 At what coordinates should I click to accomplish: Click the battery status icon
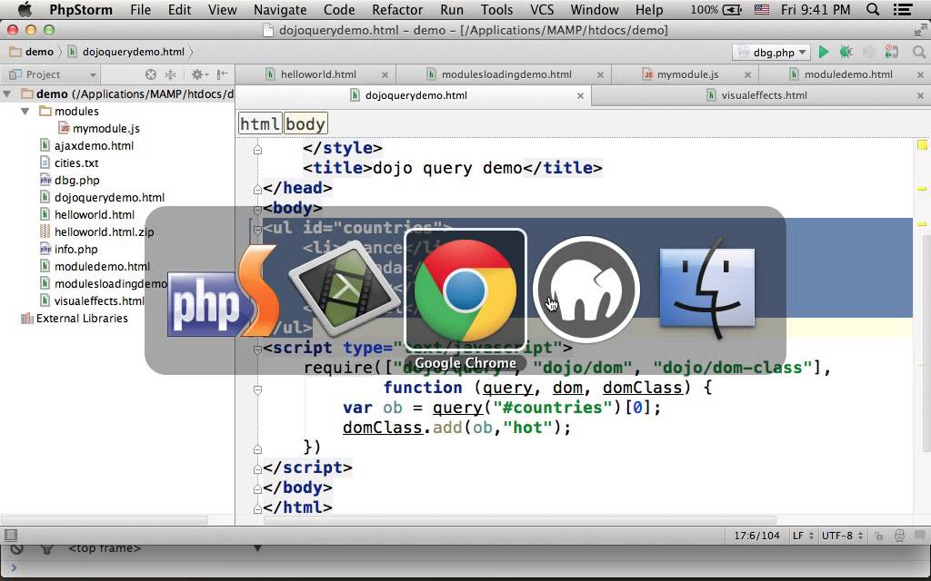[732, 9]
